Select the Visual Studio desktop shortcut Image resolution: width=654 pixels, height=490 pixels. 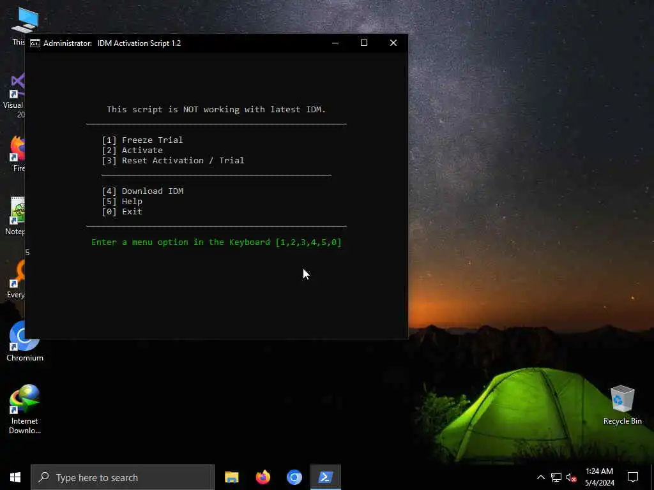pyautogui.click(x=13, y=96)
